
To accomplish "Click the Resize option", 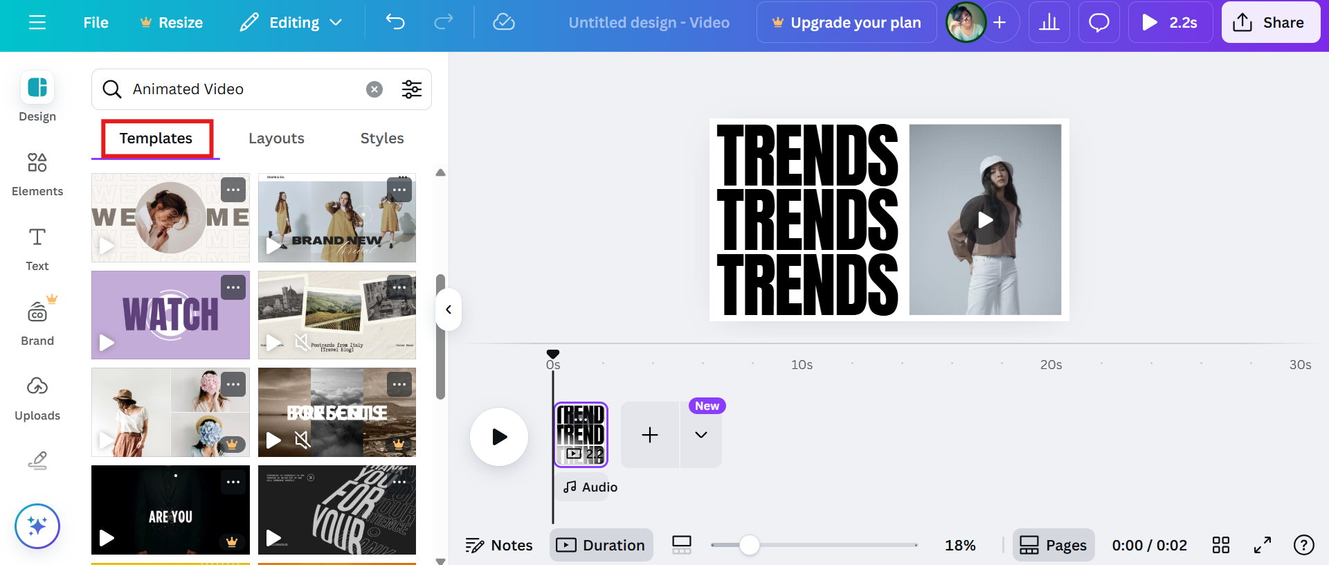I will tap(172, 23).
